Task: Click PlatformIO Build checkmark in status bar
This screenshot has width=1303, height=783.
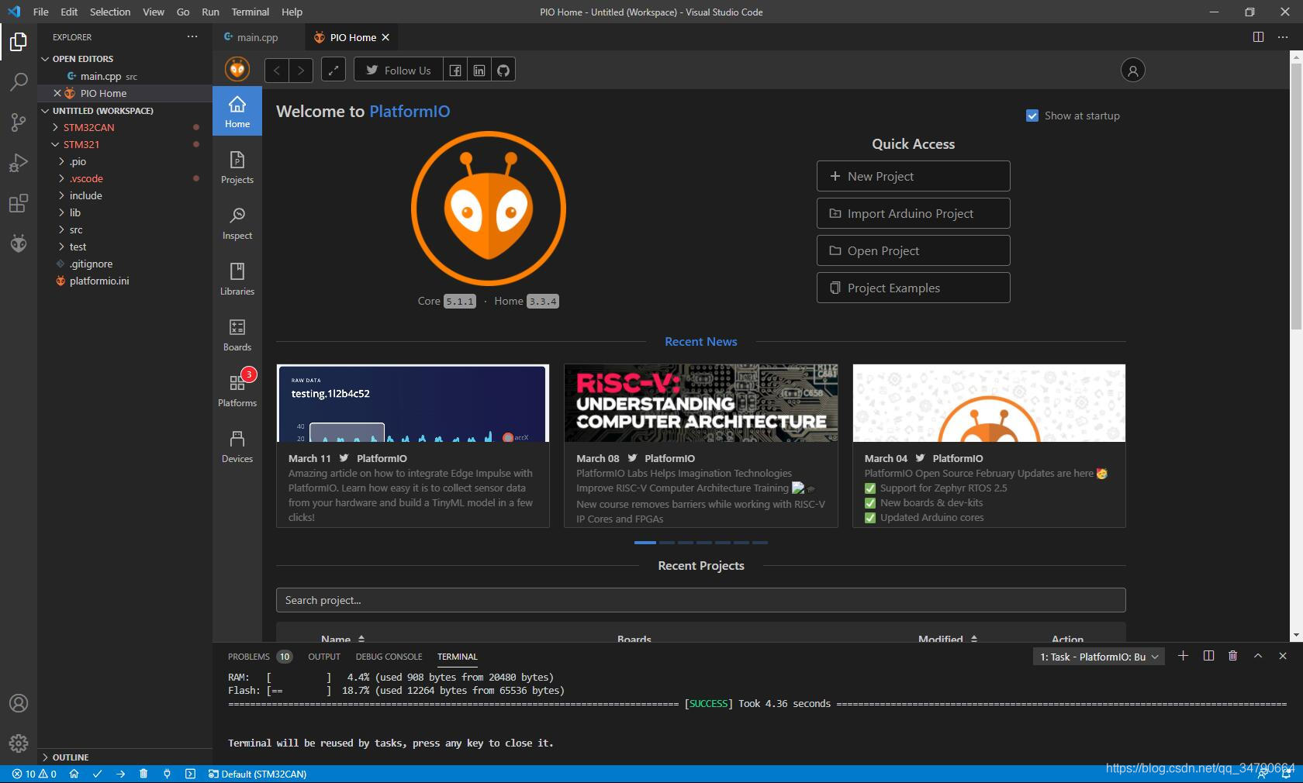Action: coord(97,774)
